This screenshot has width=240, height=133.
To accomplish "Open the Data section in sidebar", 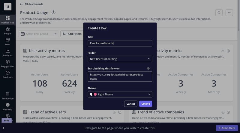I will [x=7, y=41].
